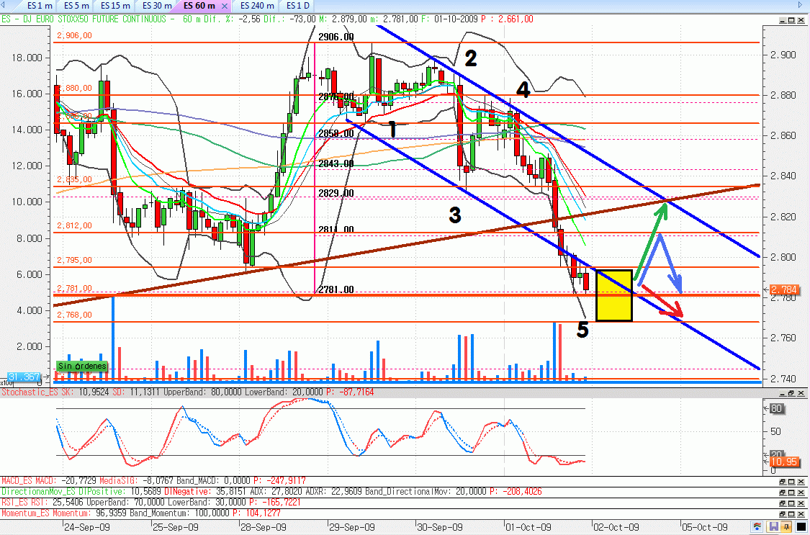Maximize the DirectionanMov_ES indicator panel
The height and width of the screenshot is (535, 810).
[791, 492]
